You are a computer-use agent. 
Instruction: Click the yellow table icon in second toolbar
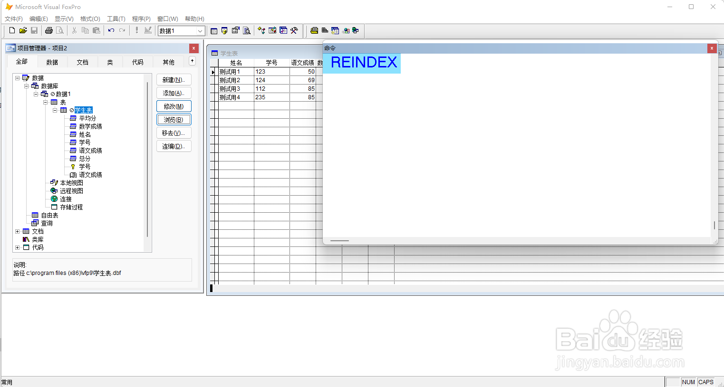(x=314, y=30)
